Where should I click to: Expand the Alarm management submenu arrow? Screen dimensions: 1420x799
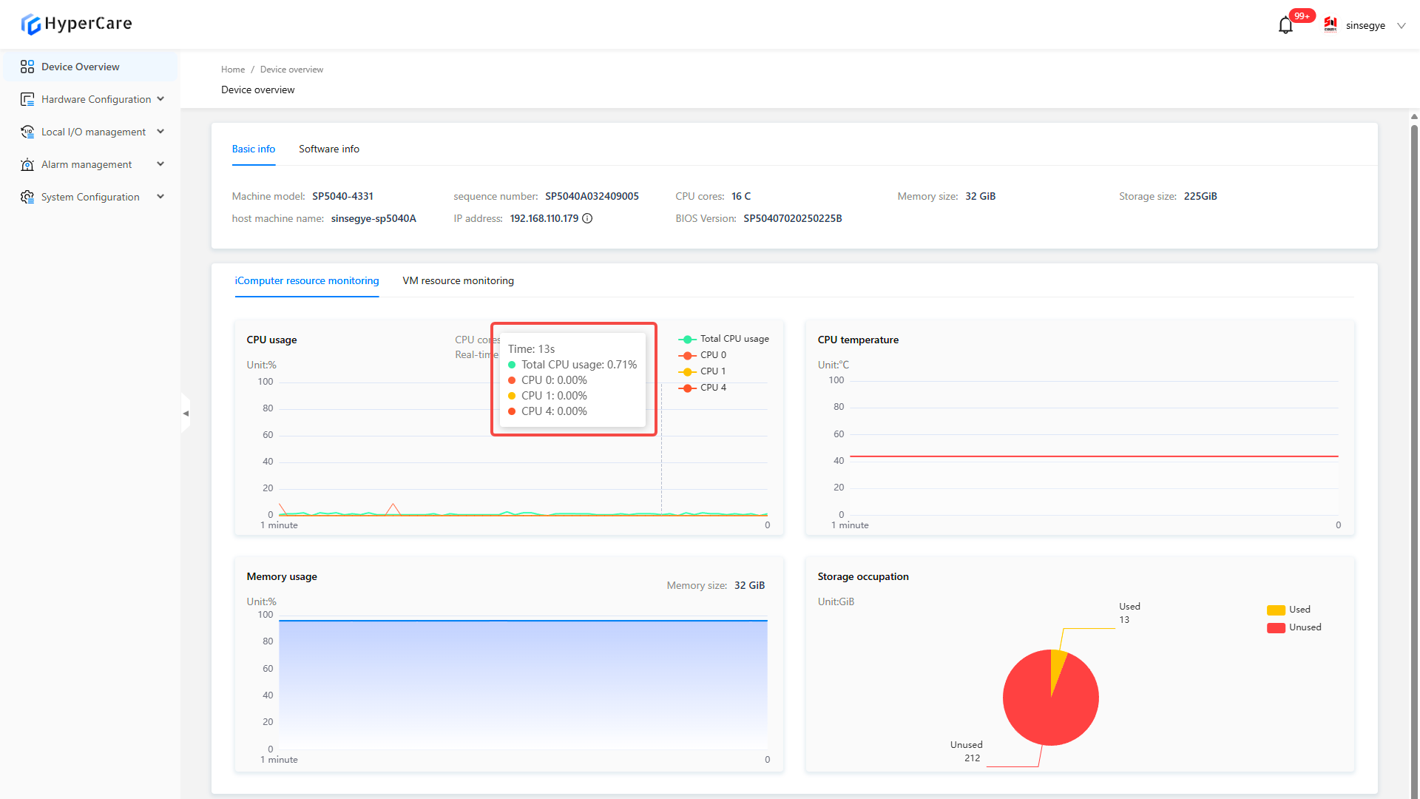(x=160, y=164)
